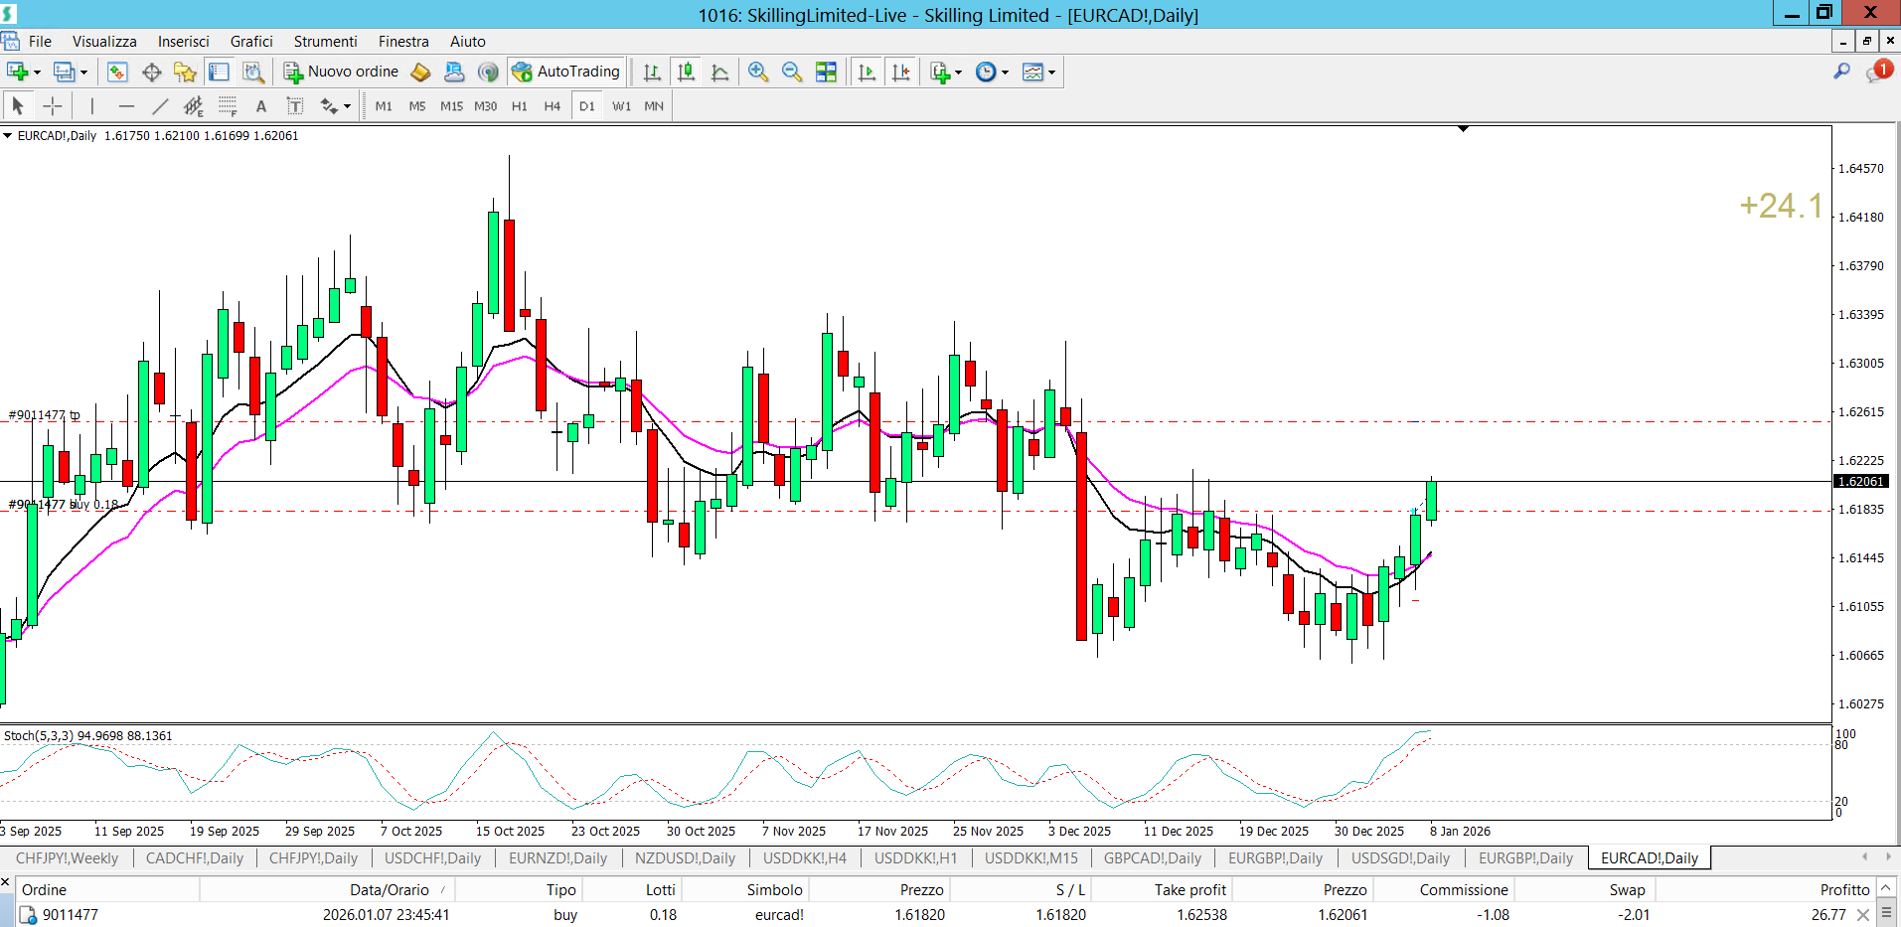The width and height of the screenshot is (1901, 927).
Task: Open the periodicity clock dropdown arrow
Action: tap(1006, 73)
